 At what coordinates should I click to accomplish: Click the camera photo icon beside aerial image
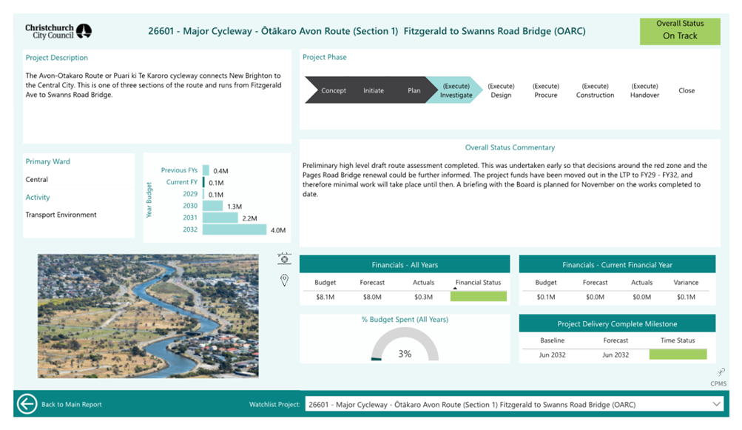click(x=284, y=258)
